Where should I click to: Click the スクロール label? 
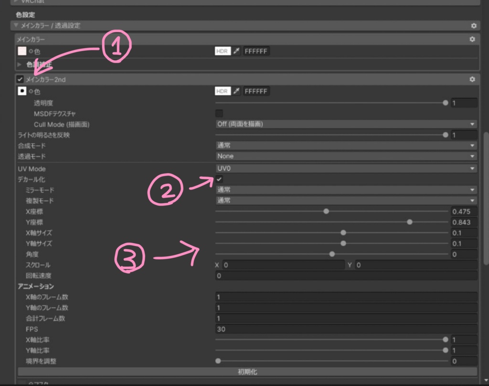[38, 265]
